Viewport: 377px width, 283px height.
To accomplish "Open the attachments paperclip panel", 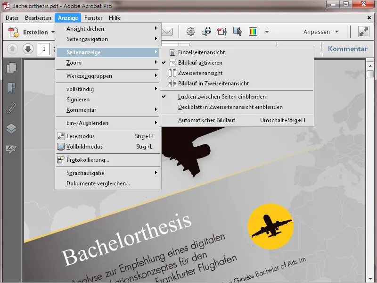I will (11, 108).
